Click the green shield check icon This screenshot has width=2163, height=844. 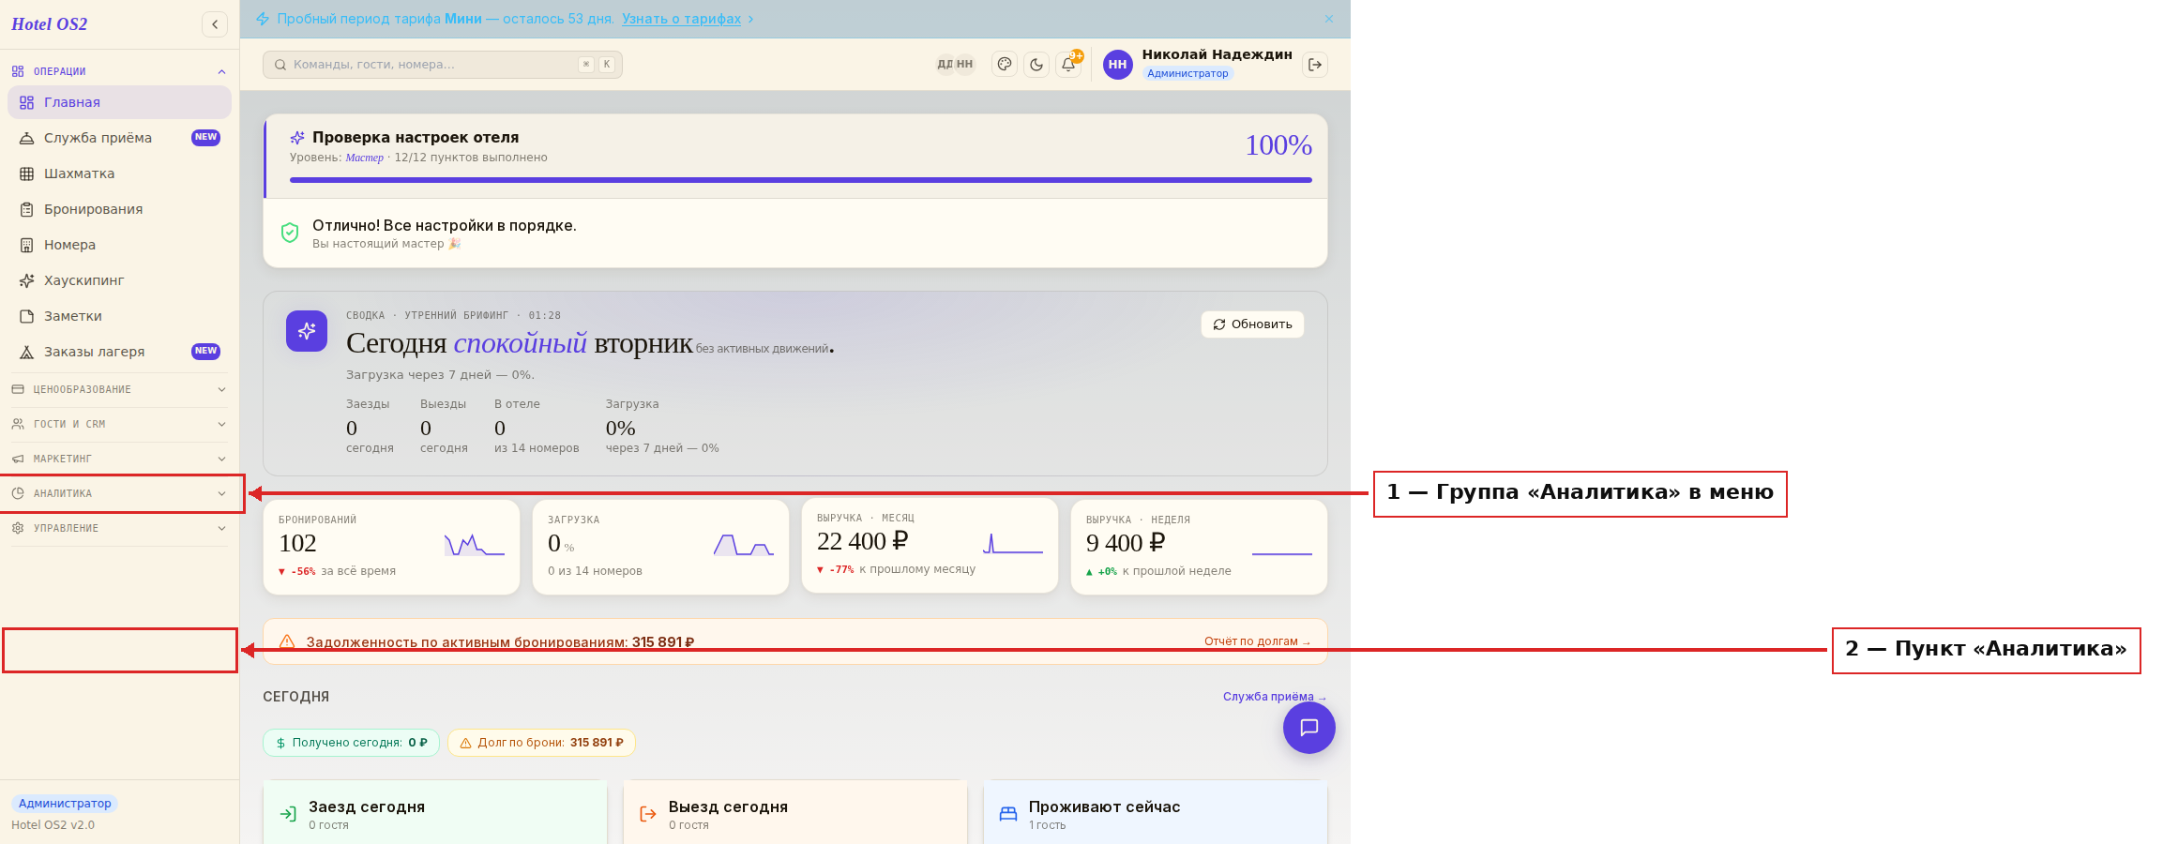coord(290,233)
